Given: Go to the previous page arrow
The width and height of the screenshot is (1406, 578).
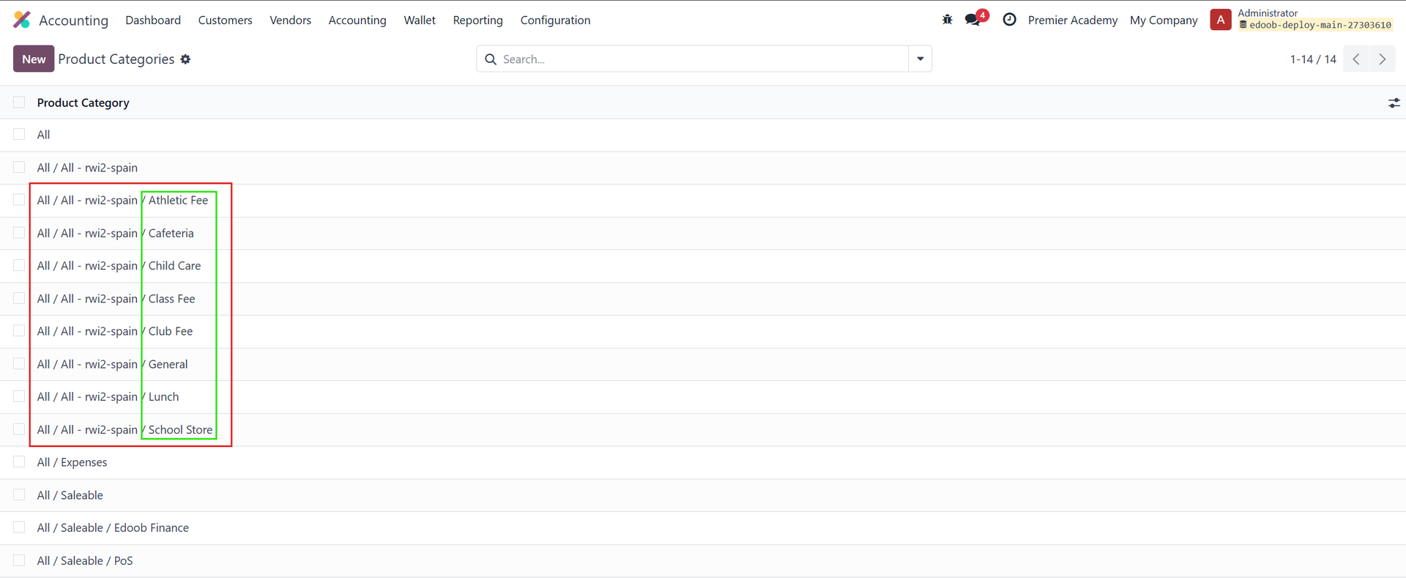Looking at the screenshot, I should click(1356, 59).
